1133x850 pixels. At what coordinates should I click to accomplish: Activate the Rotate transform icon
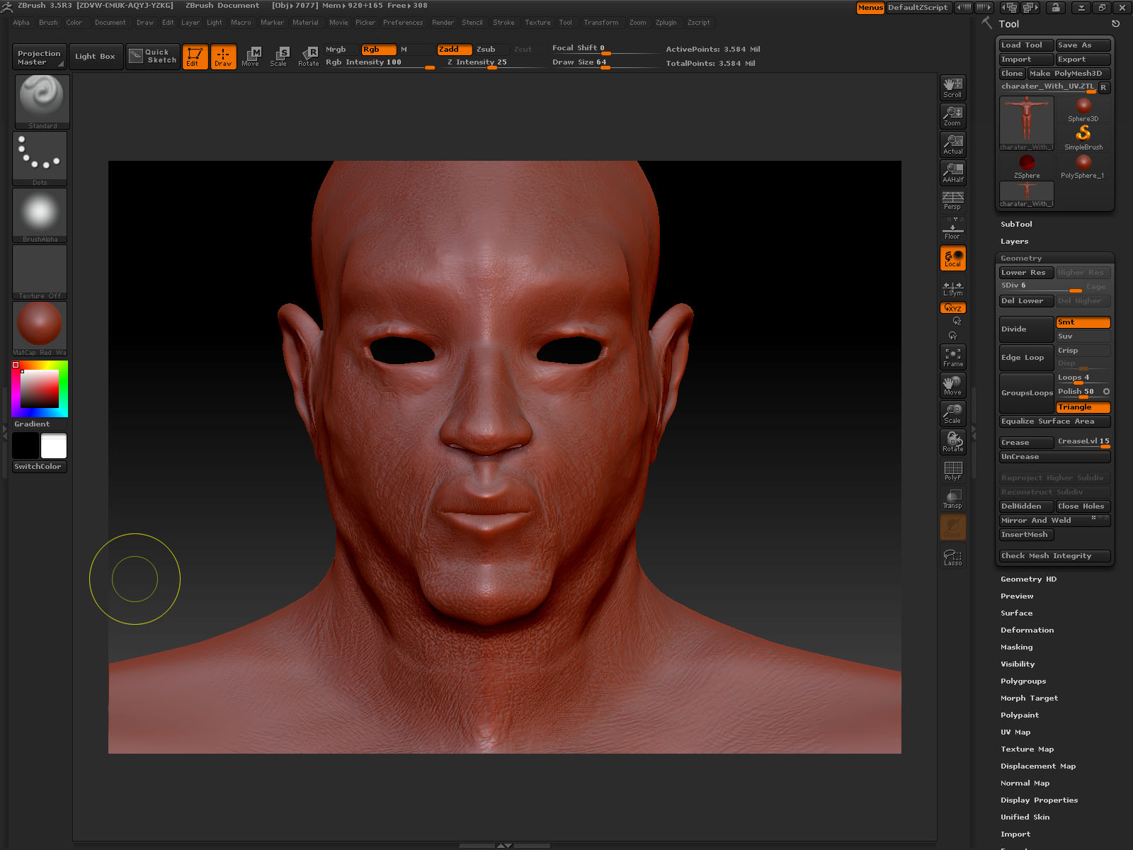click(x=308, y=57)
